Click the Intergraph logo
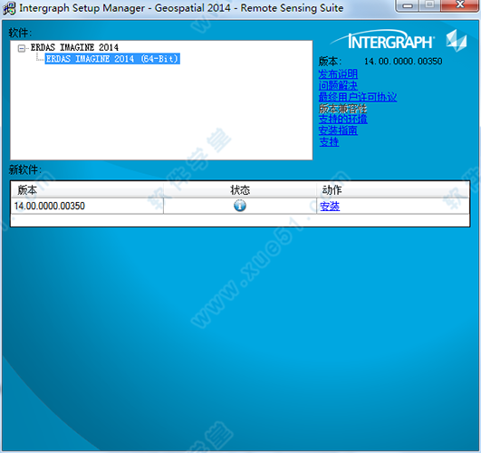This screenshot has height=453, width=481. tap(399, 41)
